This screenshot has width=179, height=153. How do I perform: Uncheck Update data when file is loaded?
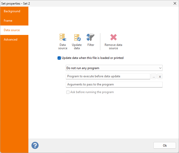coord(59,58)
